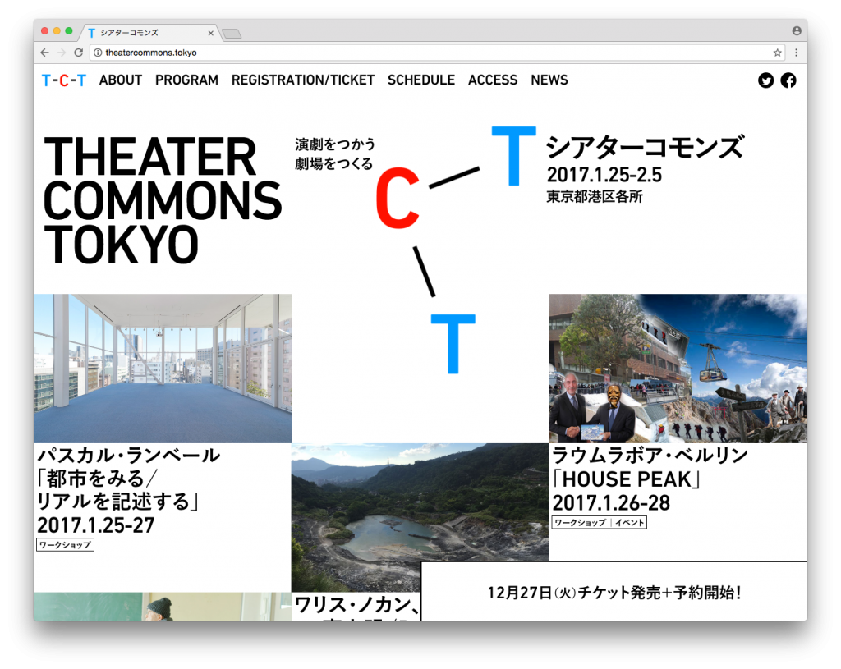Bookmark this page with the star icon

click(x=777, y=53)
